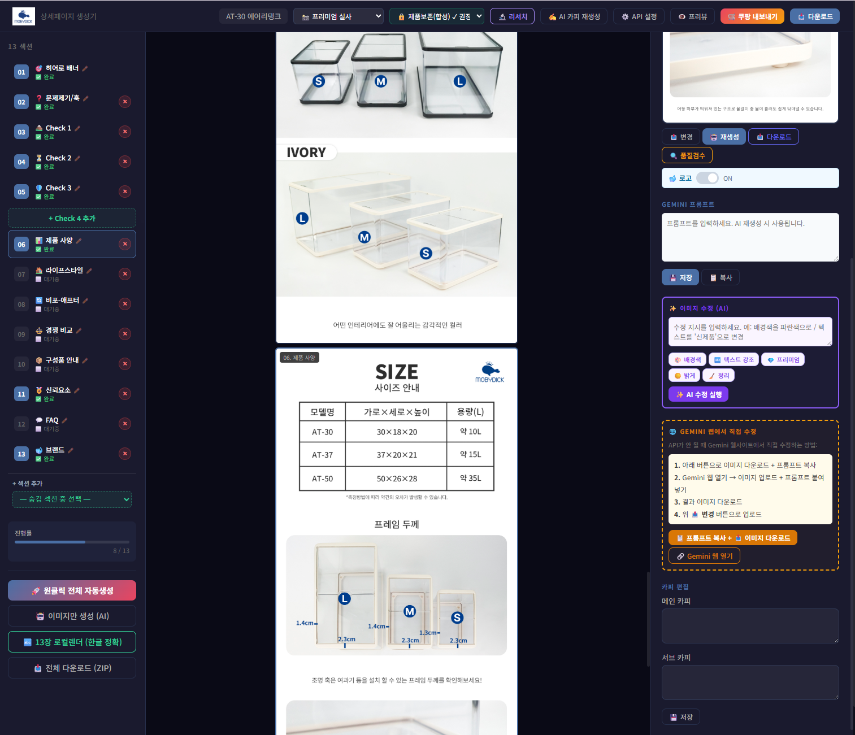Edit the 히어로 배너 section name pencil
The width and height of the screenshot is (855, 735).
click(x=85, y=68)
